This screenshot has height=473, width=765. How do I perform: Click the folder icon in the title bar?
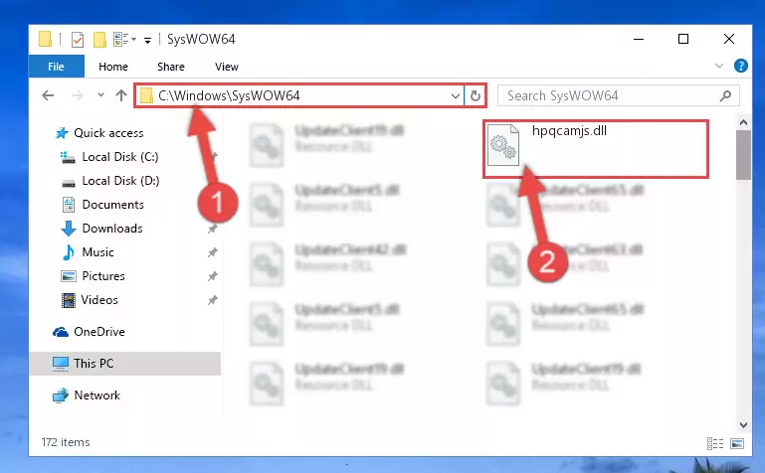(45, 39)
